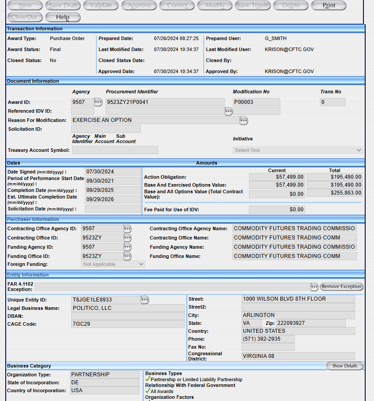Click the Zip code field
The height and width of the screenshot is (401, 374).
(311, 323)
